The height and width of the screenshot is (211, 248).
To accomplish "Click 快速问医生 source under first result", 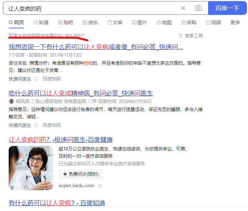I will pos(20,79).
